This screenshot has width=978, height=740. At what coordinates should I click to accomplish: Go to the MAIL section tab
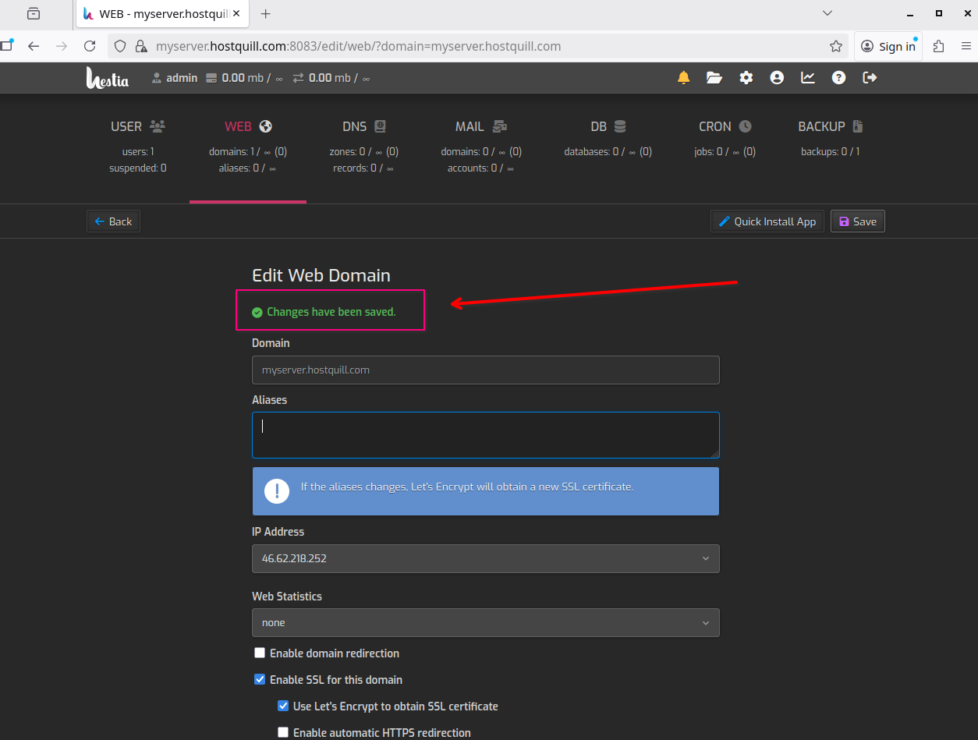480,126
